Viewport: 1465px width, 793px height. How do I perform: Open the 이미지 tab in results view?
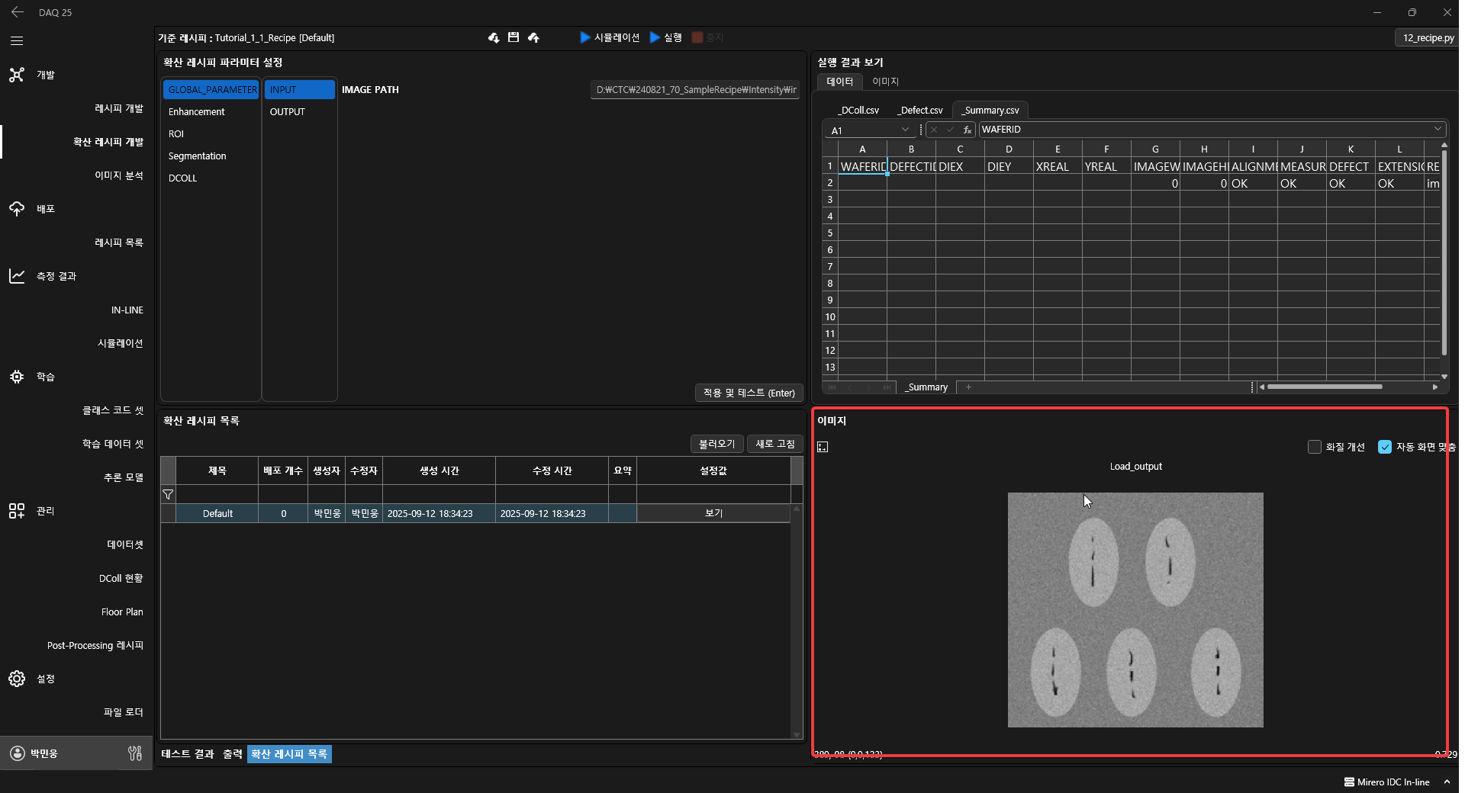tap(885, 82)
